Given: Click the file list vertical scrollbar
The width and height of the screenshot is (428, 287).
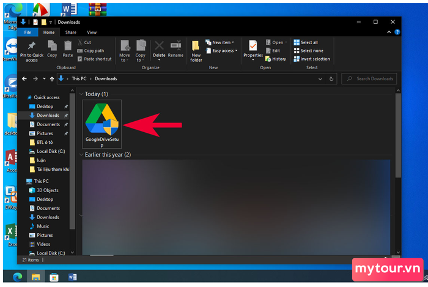Looking at the screenshot, I should pos(398,135).
